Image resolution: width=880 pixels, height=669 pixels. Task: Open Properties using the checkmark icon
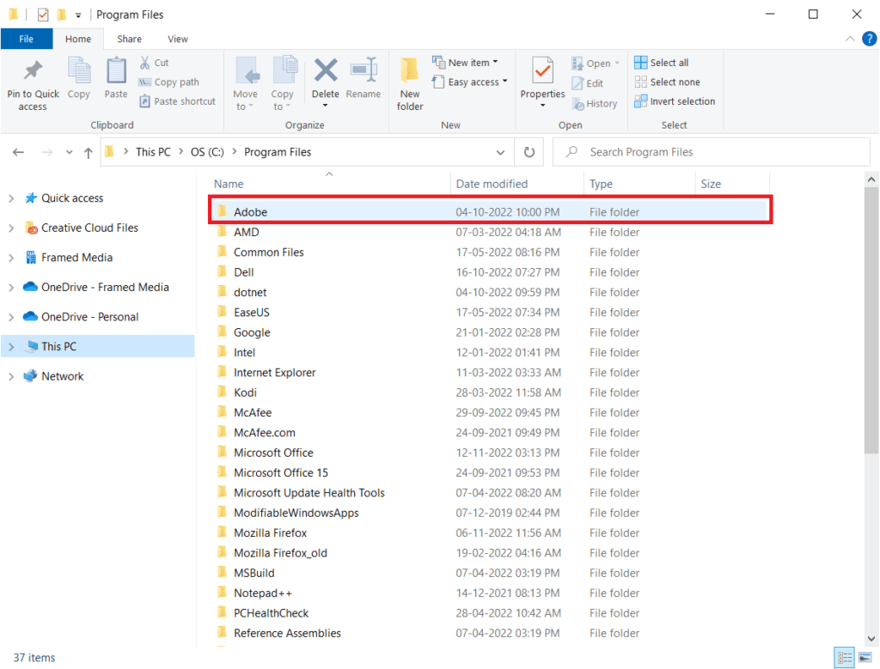click(542, 72)
